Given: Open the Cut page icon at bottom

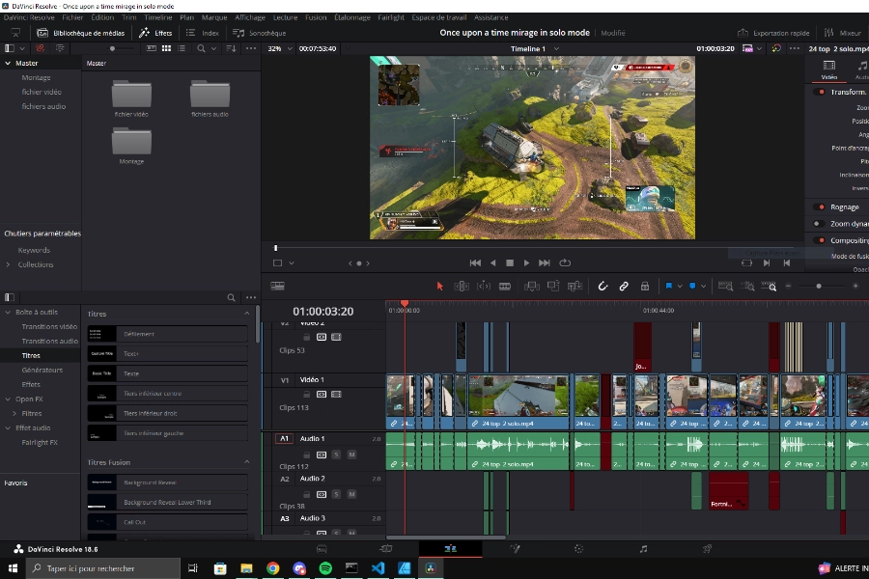Looking at the screenshot, I should [x=386, y=549].
